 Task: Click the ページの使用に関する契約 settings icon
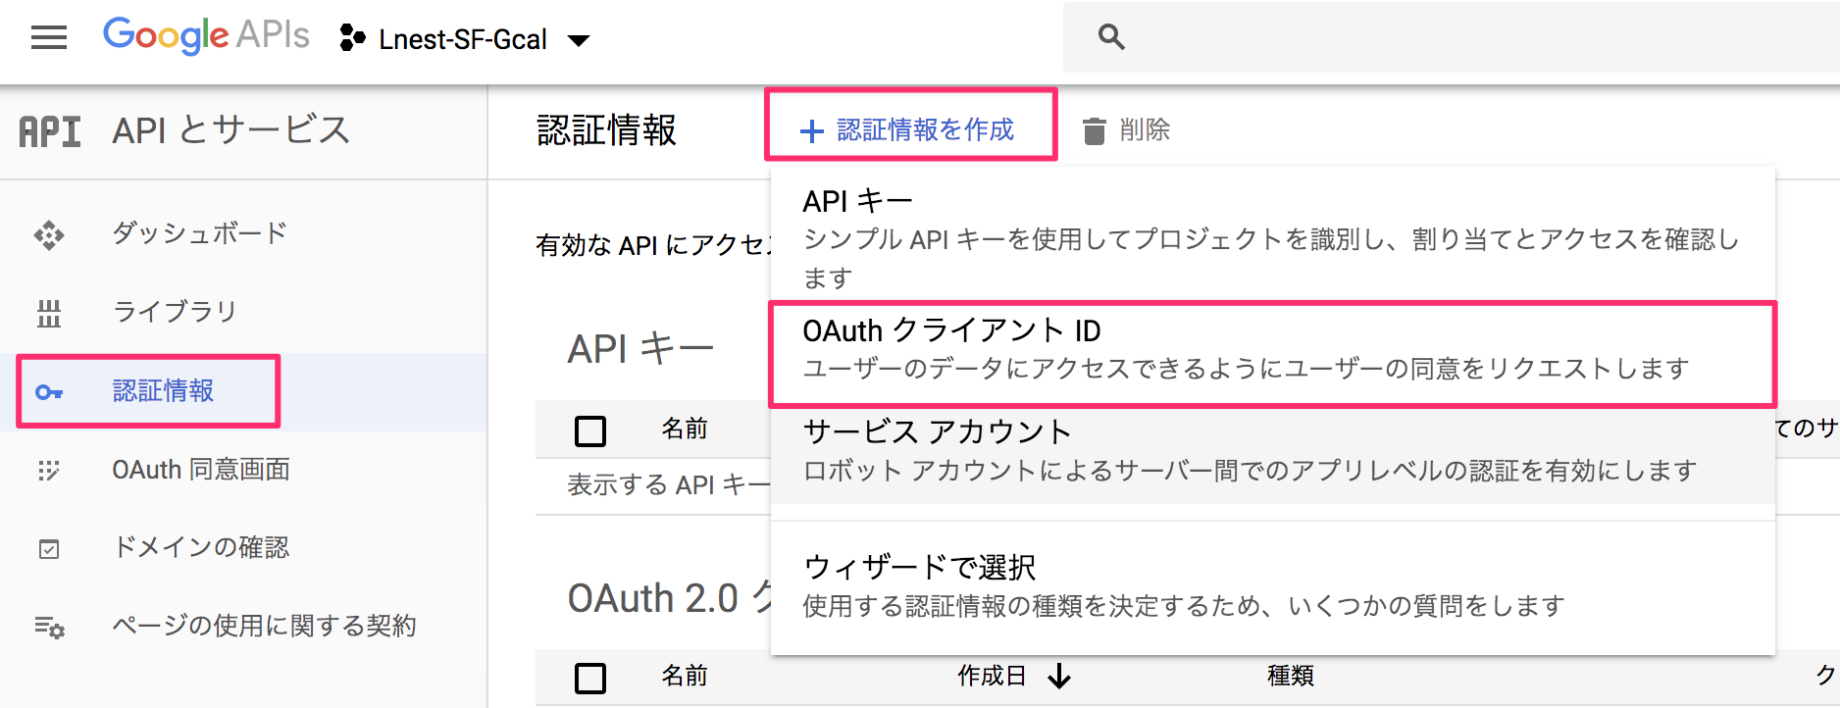click(x=49, y=627)
